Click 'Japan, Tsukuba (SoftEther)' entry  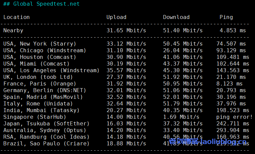tap(45, 124)
